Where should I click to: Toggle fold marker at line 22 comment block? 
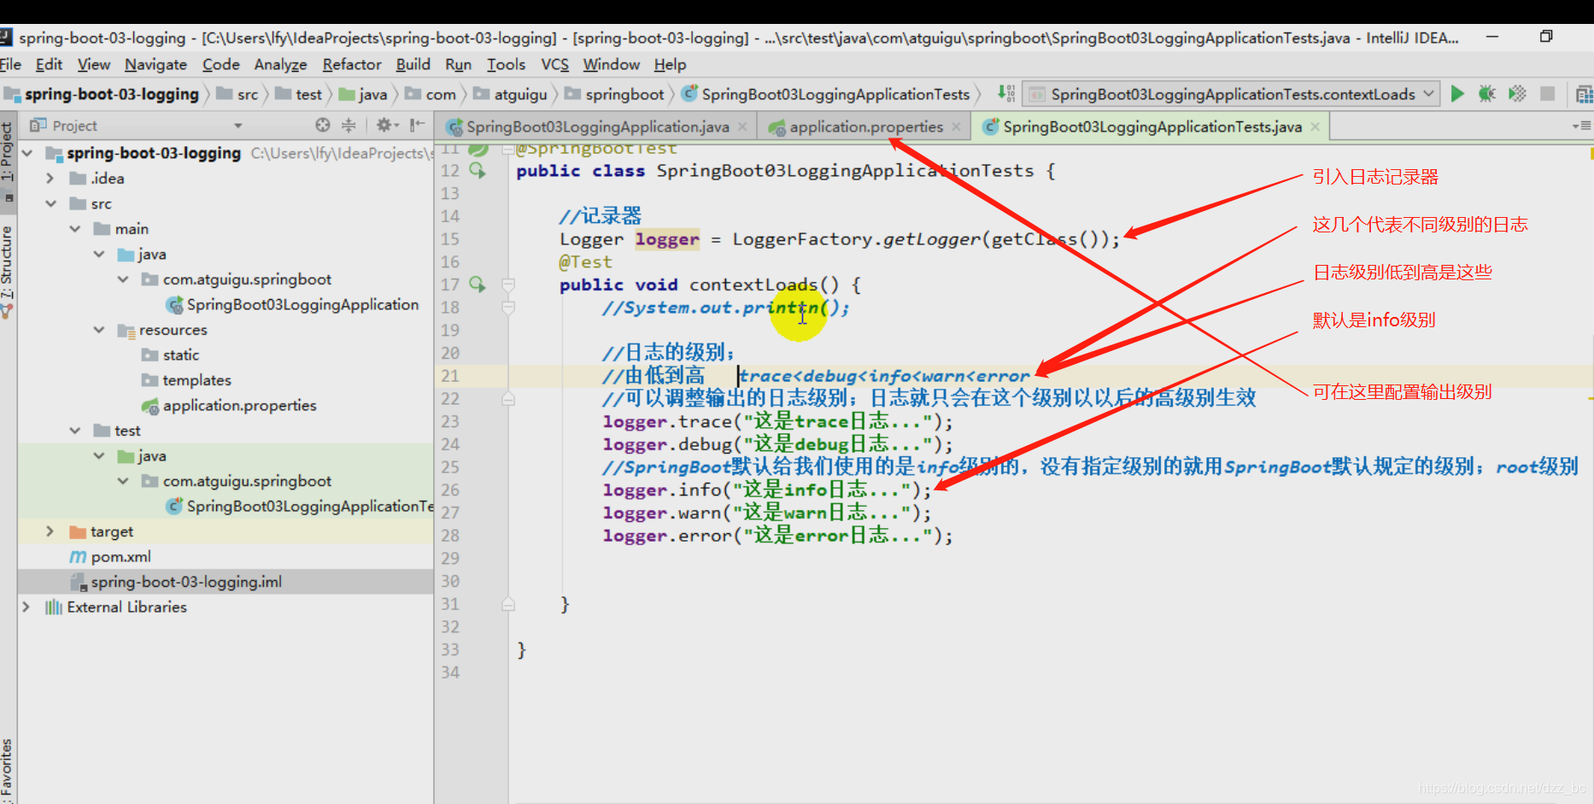(508, 398)
